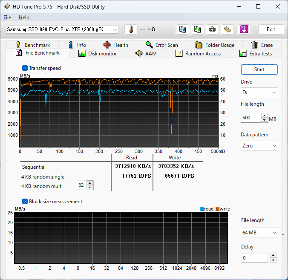Expand the Data pattern dropdown
Image resolution: width=288 pixels, height=280 pixels.
pos(259,146)
